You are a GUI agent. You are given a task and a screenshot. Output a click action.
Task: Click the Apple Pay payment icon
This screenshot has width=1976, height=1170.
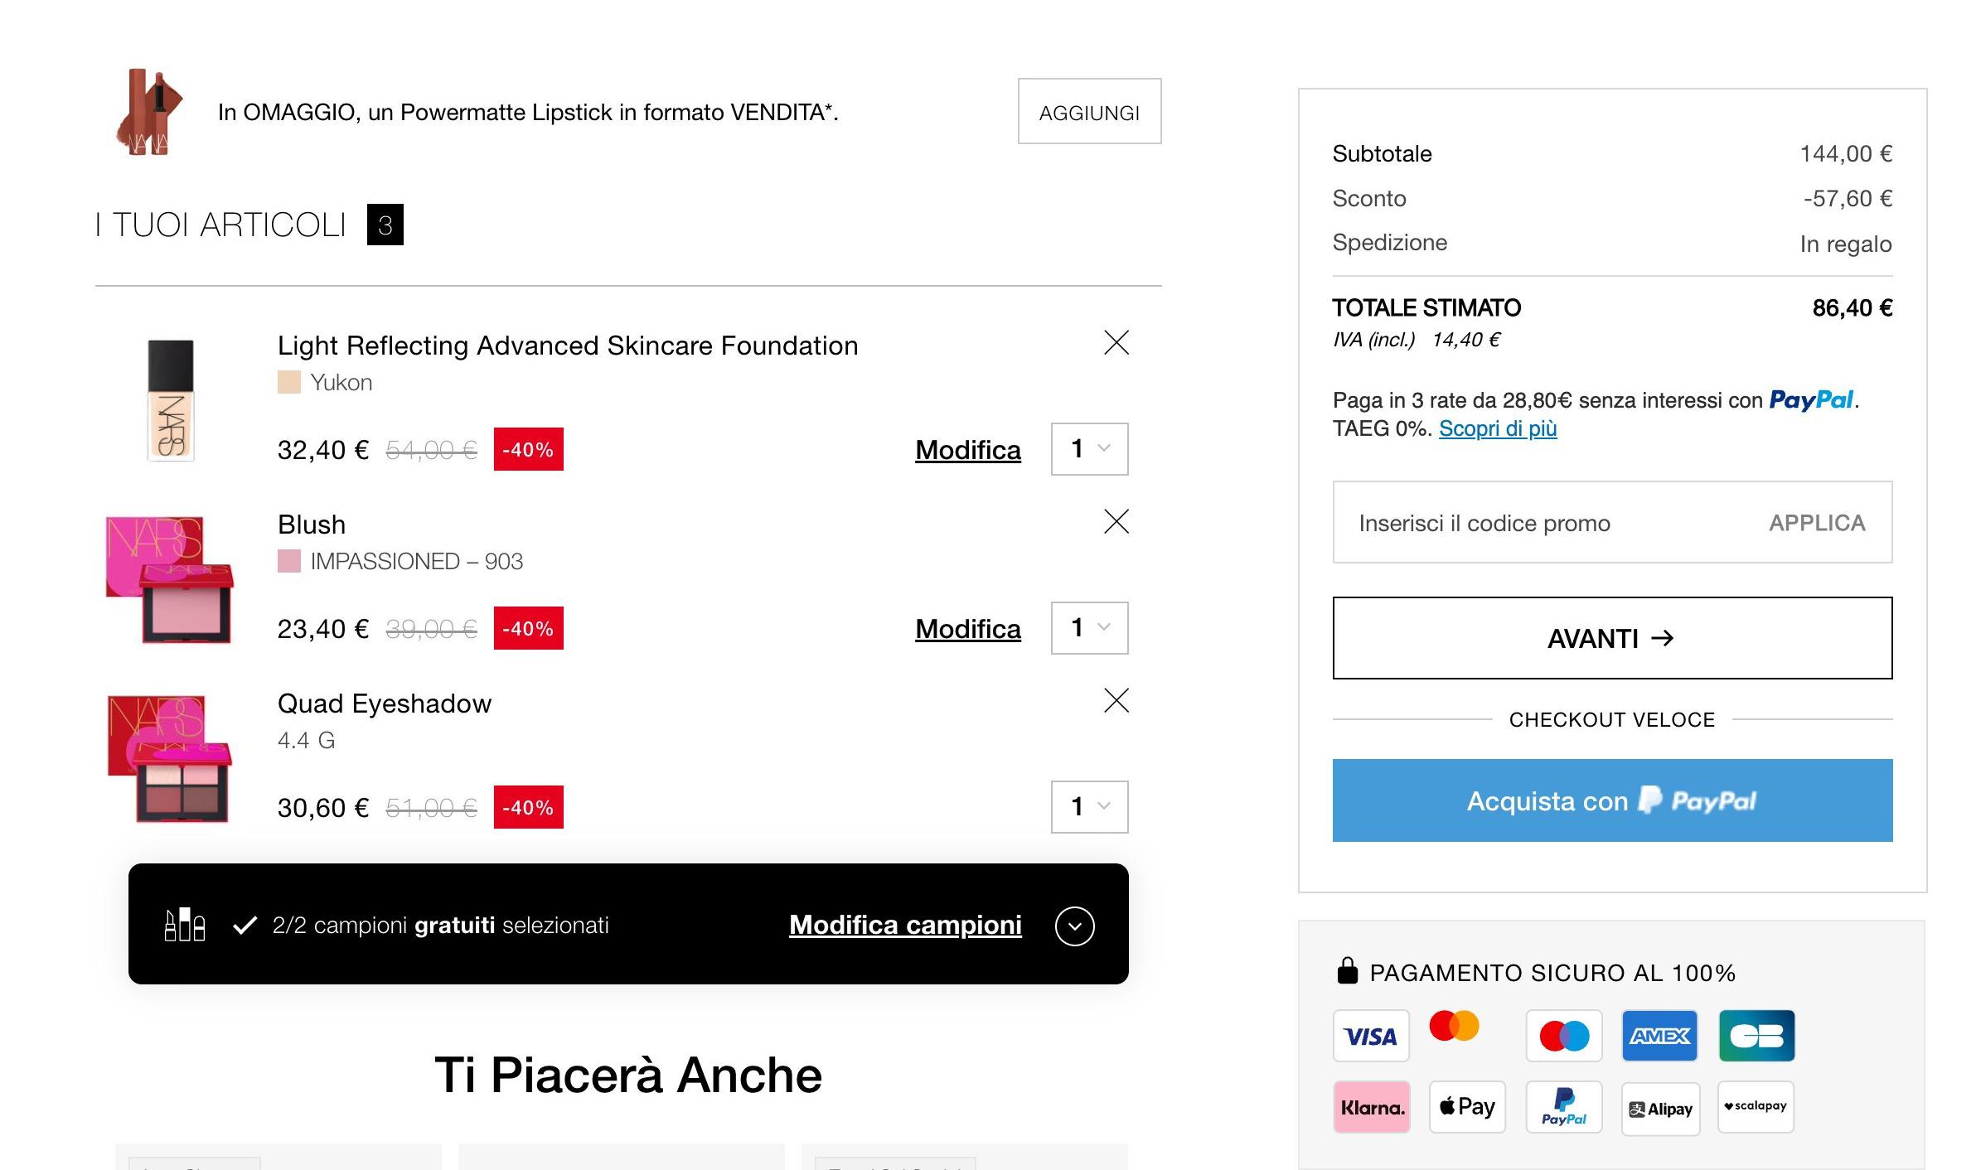(1468, 1107)
